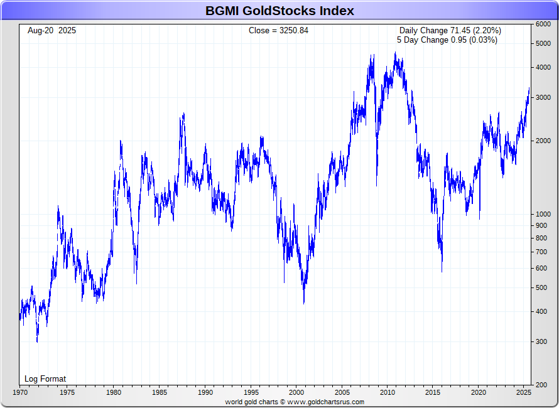Click the 700 y-axis value
The width and height of the screenshot is (559, 408).
click(541, 252)
